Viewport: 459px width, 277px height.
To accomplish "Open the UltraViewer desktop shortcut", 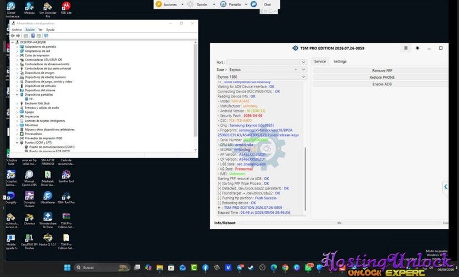I will [x=48, y=197].
